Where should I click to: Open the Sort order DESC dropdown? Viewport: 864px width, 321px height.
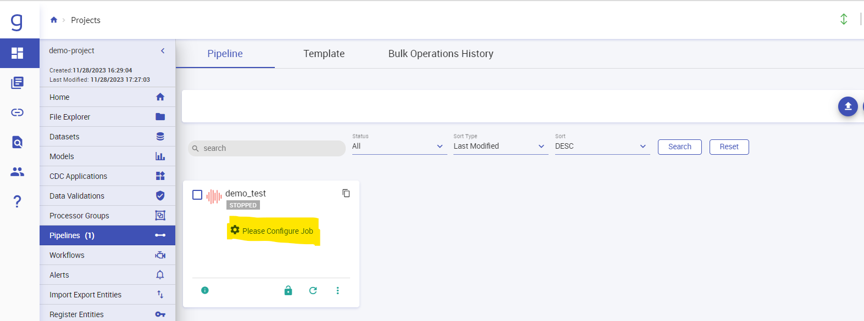pos(601,147)
